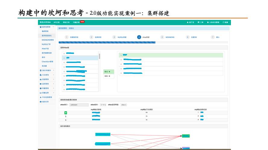This screenshot has height=150, width=268.
Task: Open 服务健康检查 in the sidebar
Action: click(x=47, y=53)
